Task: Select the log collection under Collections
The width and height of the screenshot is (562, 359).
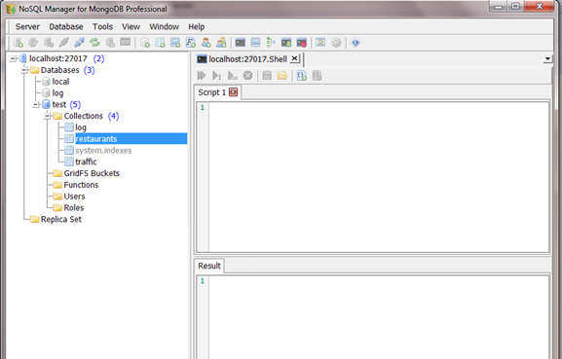Action: (81, 127)
